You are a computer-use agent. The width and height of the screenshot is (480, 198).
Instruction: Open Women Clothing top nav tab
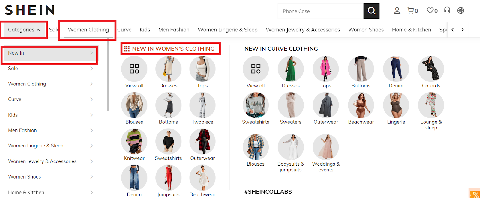point(88,30)
